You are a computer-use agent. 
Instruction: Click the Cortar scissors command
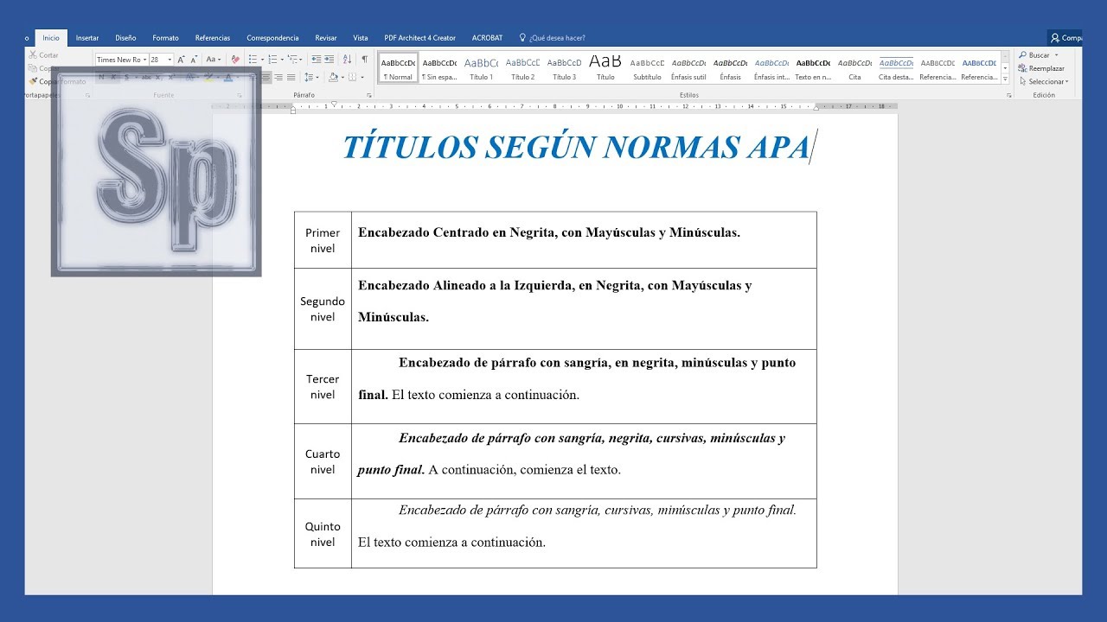click(x=43, y=55)
